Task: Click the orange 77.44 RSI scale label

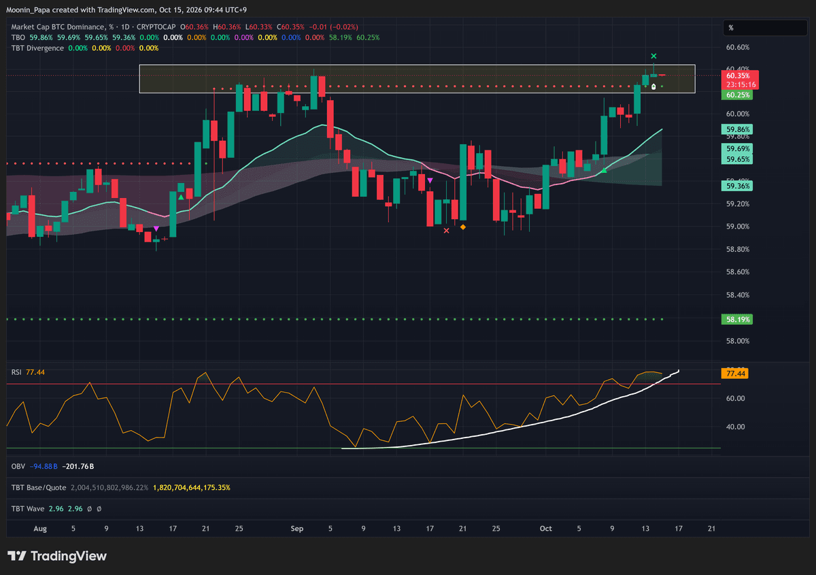Action: coord(736,374)
